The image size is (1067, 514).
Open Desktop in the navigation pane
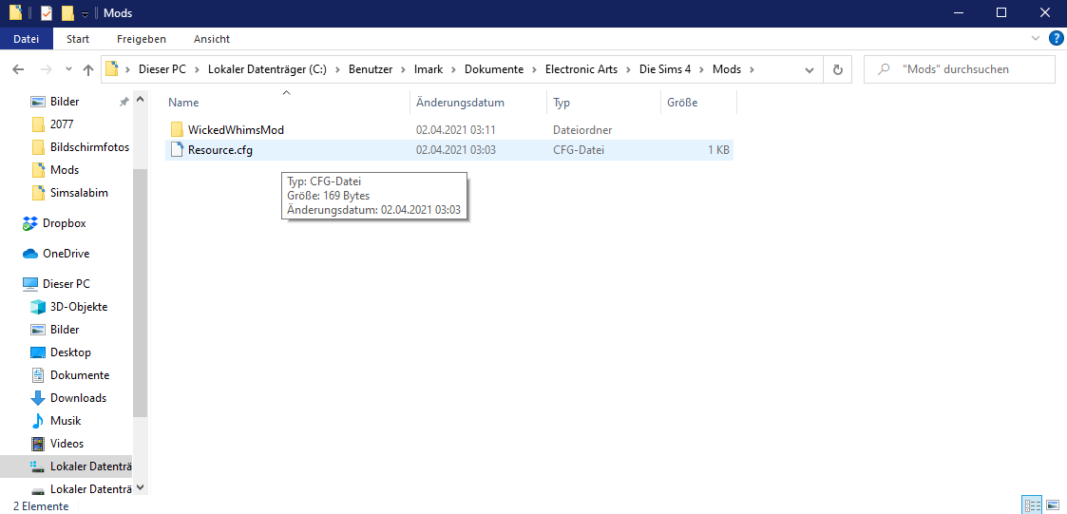pyautogui.click(x=70, y=352)
